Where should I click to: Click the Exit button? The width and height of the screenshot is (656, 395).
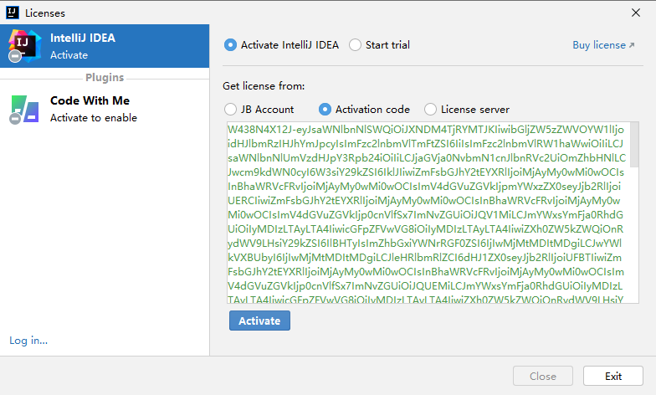tap(613, 376)
